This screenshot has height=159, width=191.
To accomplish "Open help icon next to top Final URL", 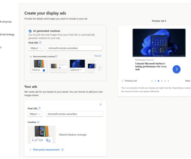I will click(40, 42).
